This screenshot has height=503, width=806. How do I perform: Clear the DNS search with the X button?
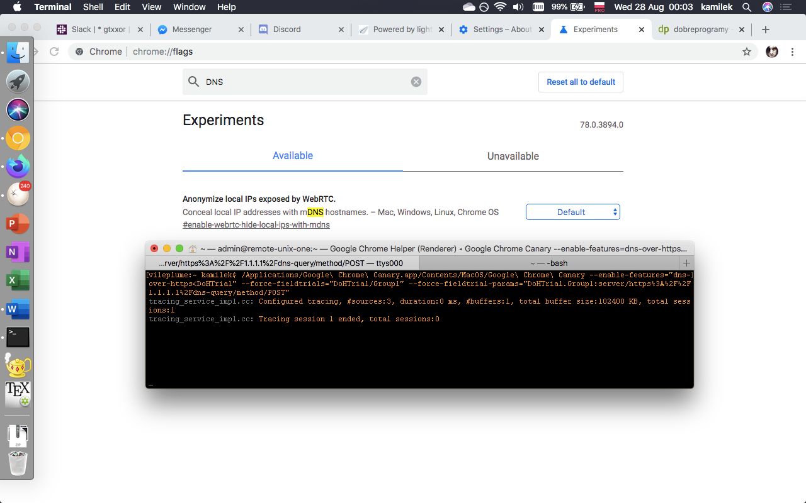416,81
